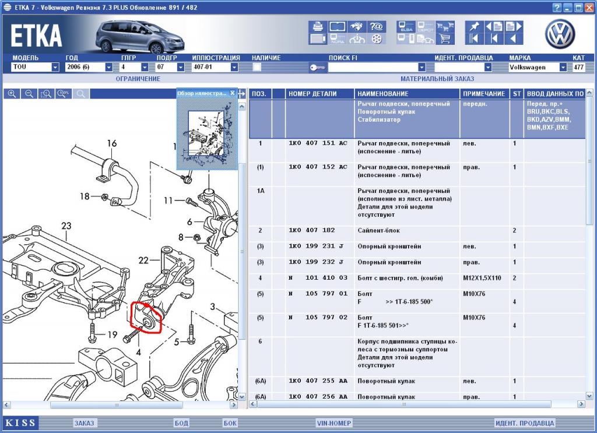
Task: Click the БОК button
Action: (x=230, y=423)
